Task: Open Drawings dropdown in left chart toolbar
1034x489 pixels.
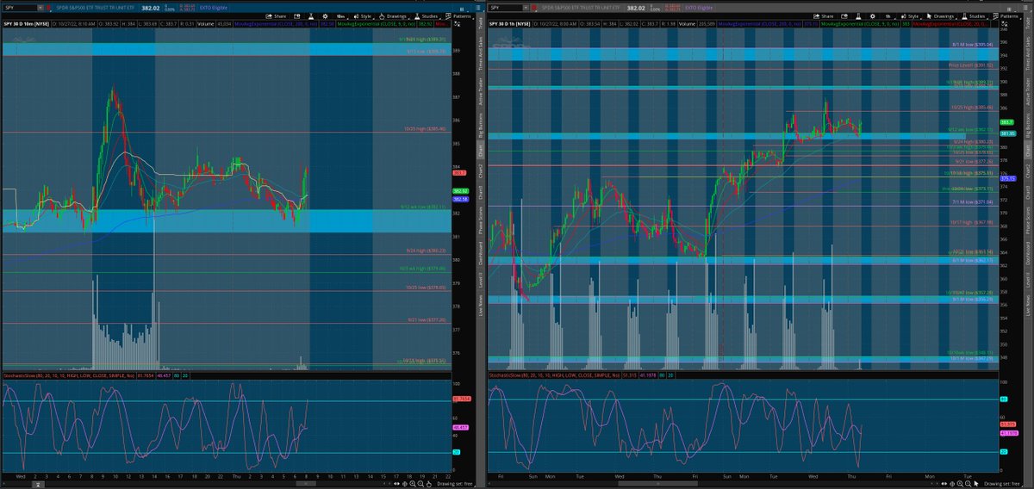Action: 393,16
